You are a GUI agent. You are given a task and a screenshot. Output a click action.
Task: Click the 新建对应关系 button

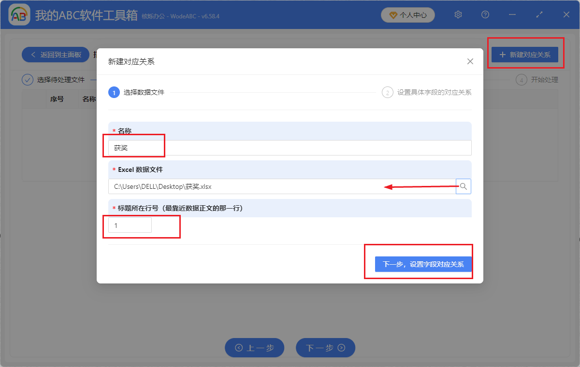[526, 55]
